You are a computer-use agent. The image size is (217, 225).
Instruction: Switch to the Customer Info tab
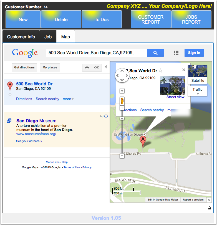click(21, 37)
